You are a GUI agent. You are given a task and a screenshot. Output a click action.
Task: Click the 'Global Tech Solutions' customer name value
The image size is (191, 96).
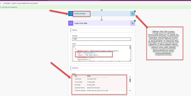pos(93,88)
